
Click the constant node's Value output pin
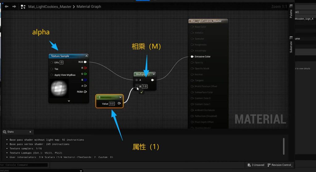[x=119, y=104]
